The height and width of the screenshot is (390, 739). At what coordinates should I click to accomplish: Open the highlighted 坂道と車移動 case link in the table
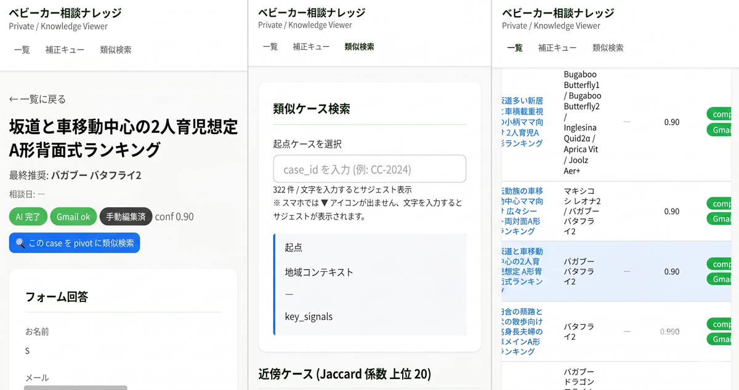pos(522,271)
